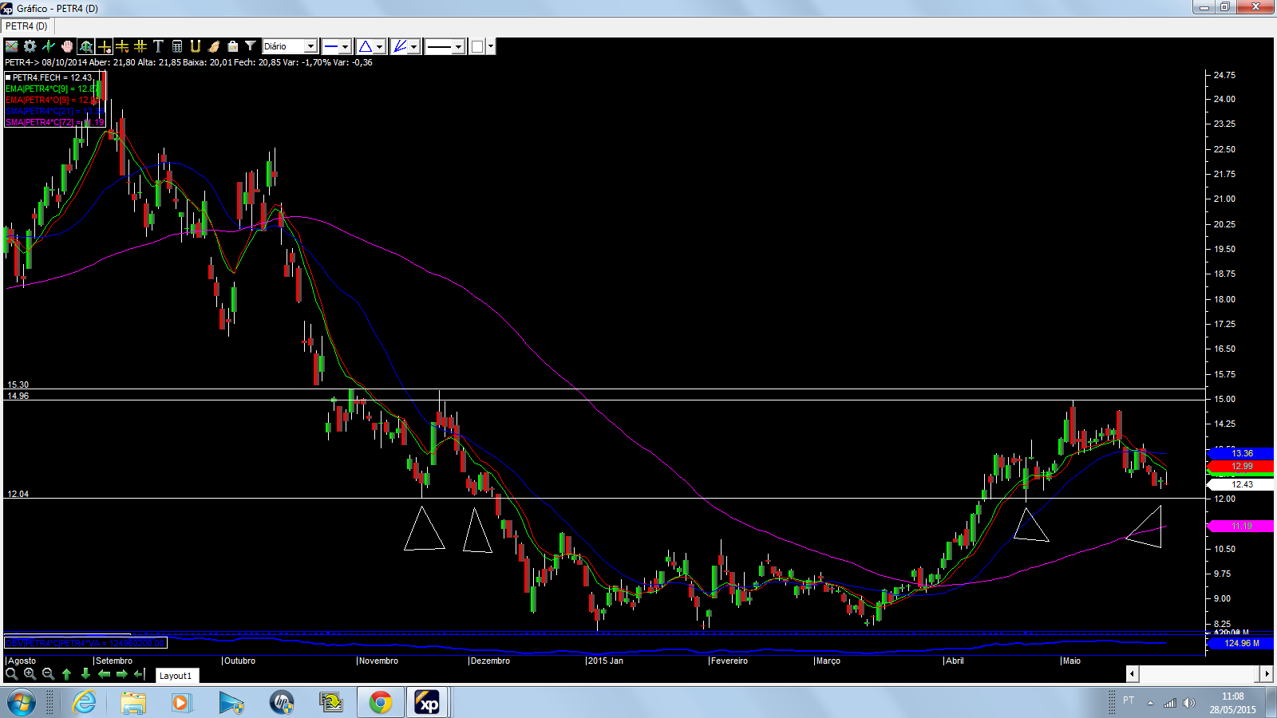
Task: Click horizontal scrollbar left arrow
Action: pyautogui.click(x=1132, y=674)
